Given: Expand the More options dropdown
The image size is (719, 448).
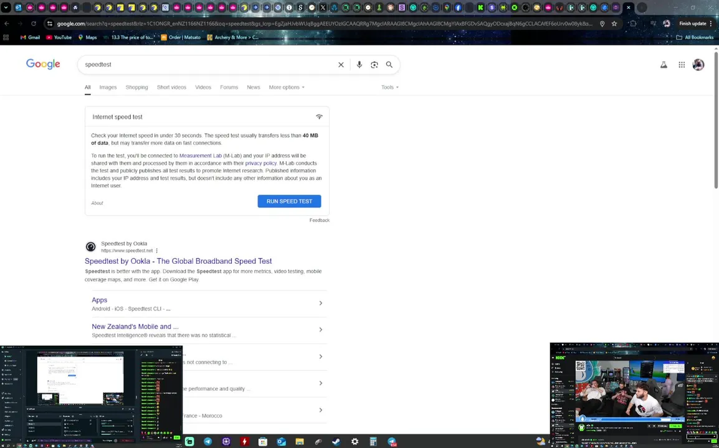Looking at the screenshot, I should tap(287, 87).
